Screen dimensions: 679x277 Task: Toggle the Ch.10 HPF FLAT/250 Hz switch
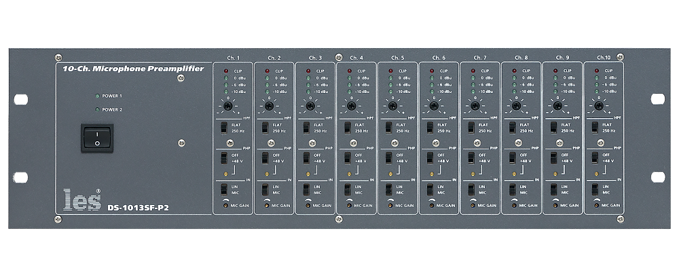[x=595, y=128]
